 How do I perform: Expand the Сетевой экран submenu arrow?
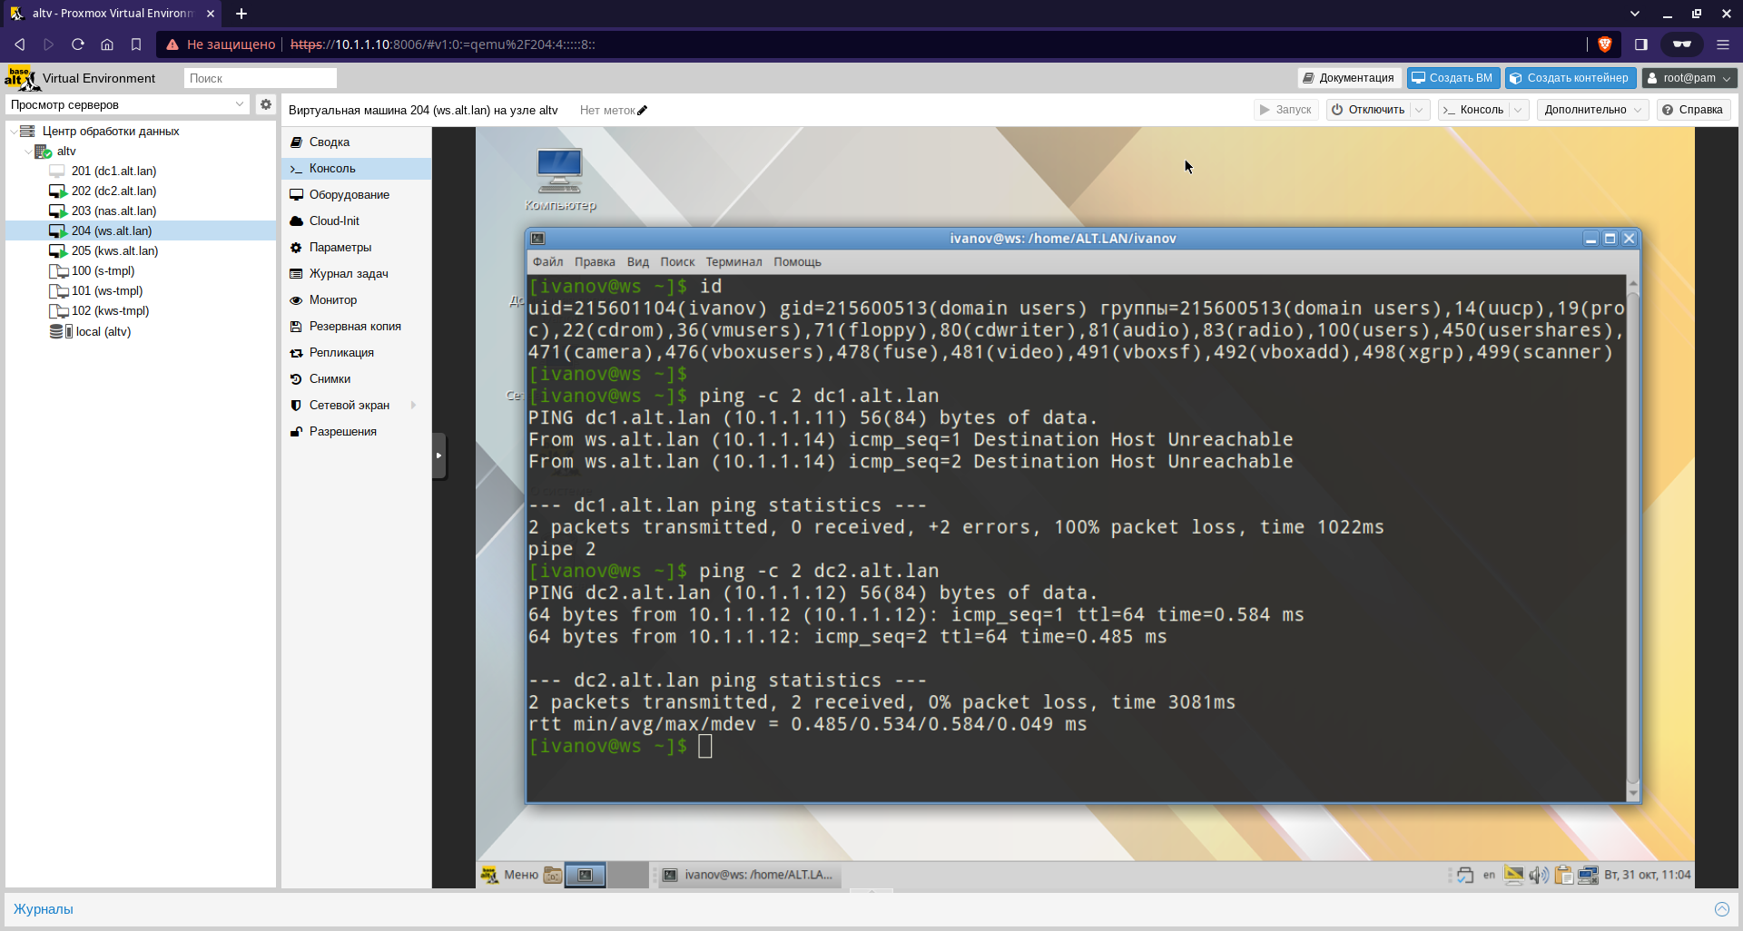pyautogui.click(x=414, y=406)
